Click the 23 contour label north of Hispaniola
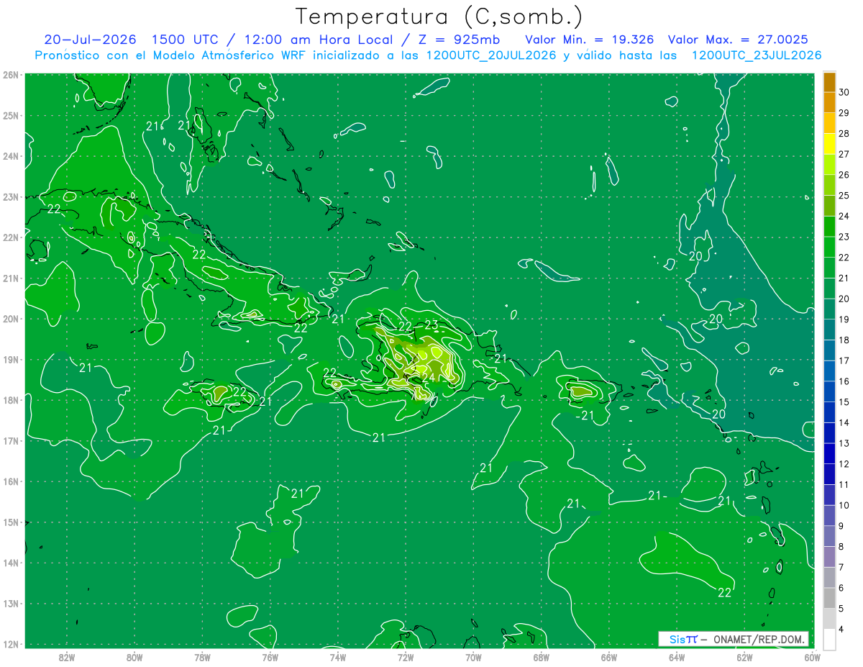Image resolution: width=863 pixels, height=667 pixels. [431, 325]
